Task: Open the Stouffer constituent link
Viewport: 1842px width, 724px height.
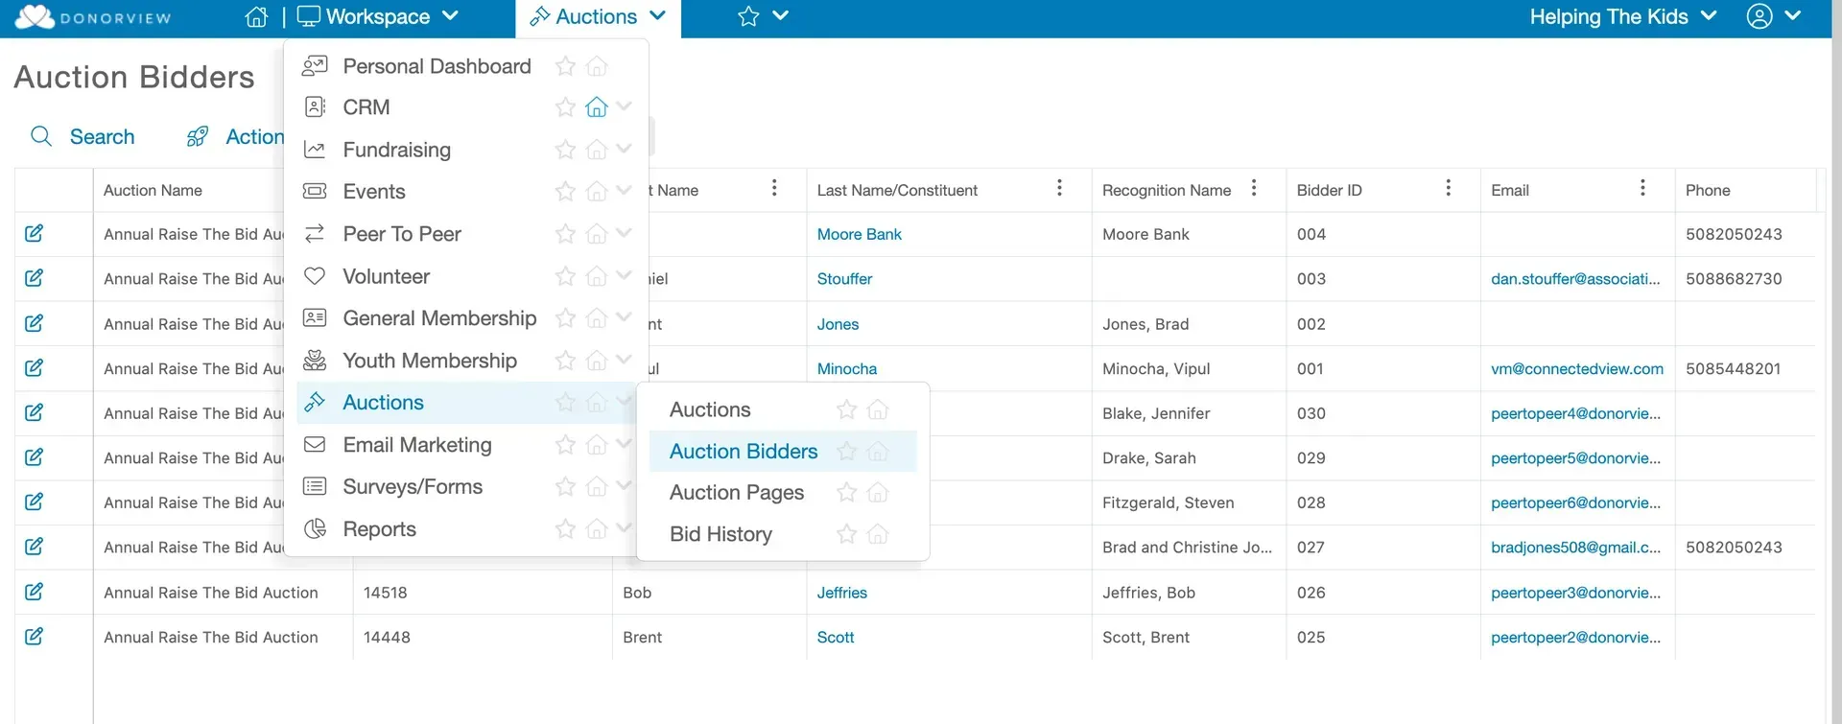Action: (844, 279)
